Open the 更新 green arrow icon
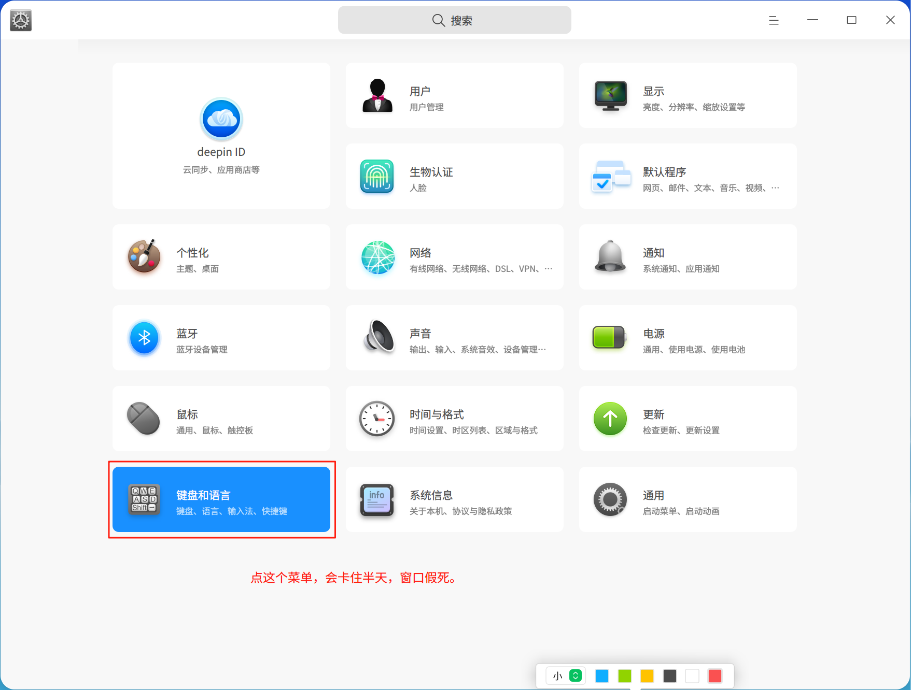 (x=610, y=419)
